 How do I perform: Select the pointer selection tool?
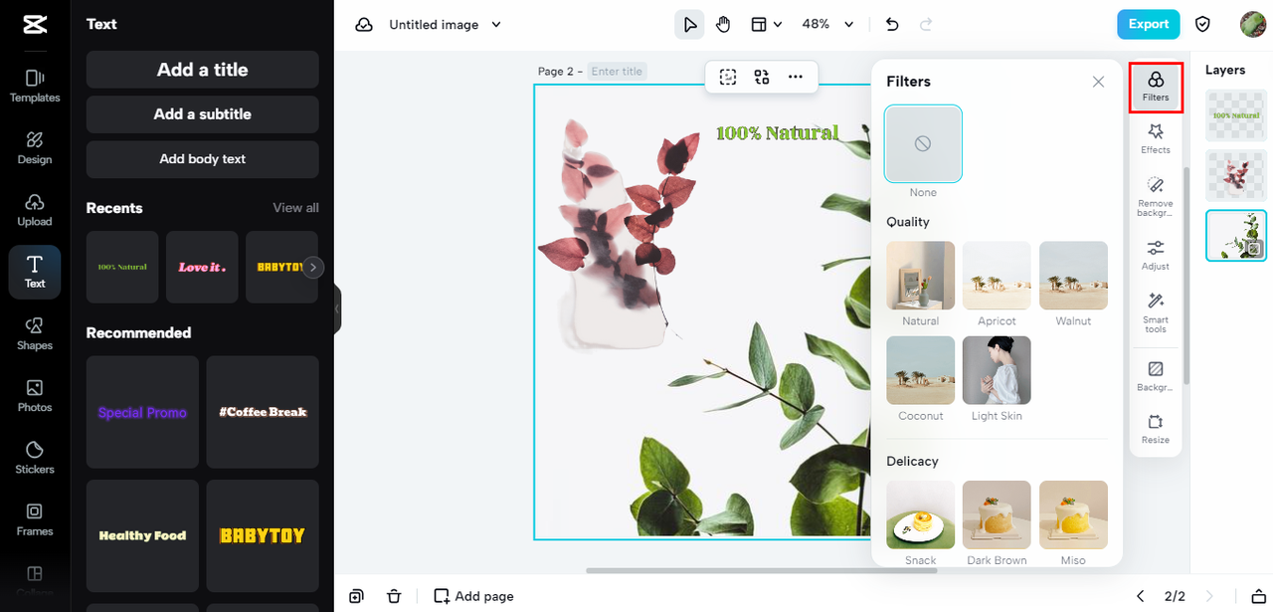coord(689,25)
